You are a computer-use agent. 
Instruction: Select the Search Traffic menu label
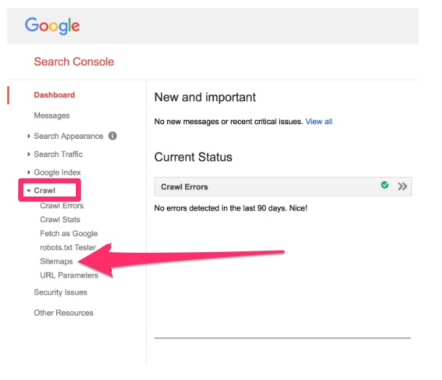coord(58,154)
